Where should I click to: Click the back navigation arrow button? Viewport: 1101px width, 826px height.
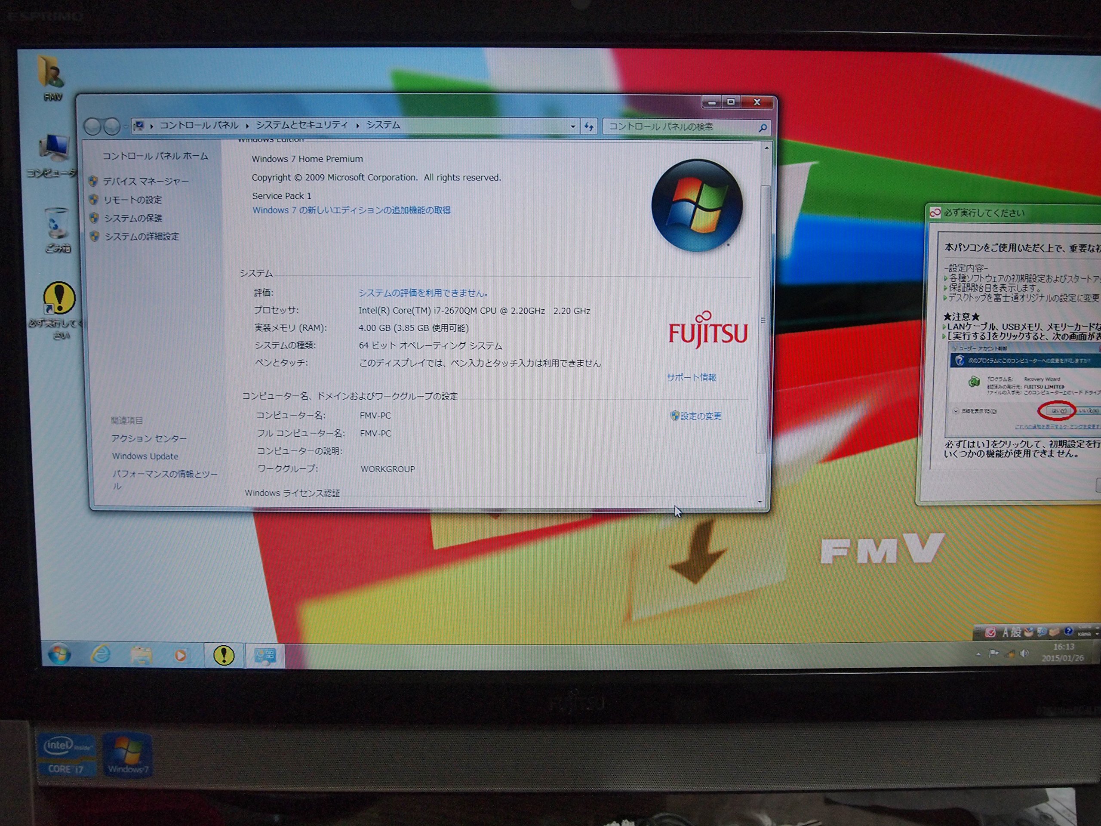click(x=92, y=126)
